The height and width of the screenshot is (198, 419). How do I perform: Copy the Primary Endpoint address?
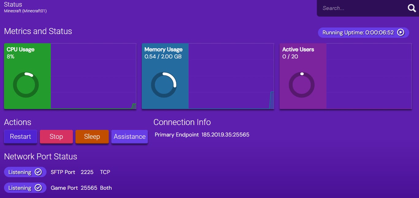click(x=225, y=135)
